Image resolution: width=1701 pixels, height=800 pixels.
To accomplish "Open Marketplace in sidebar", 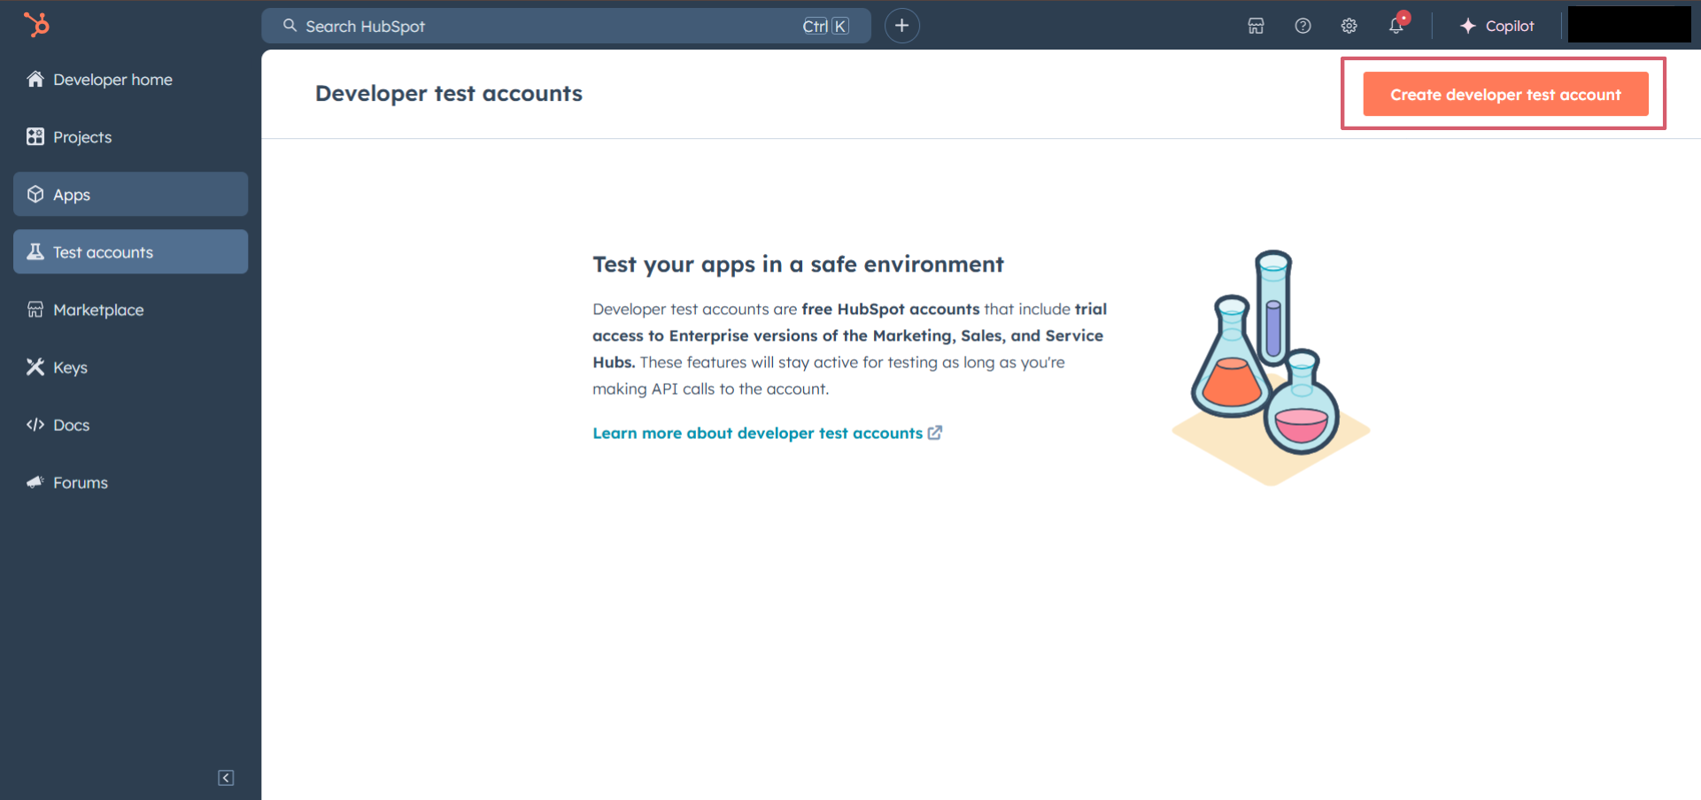I will pyautogui.click(x=130, y=309).
